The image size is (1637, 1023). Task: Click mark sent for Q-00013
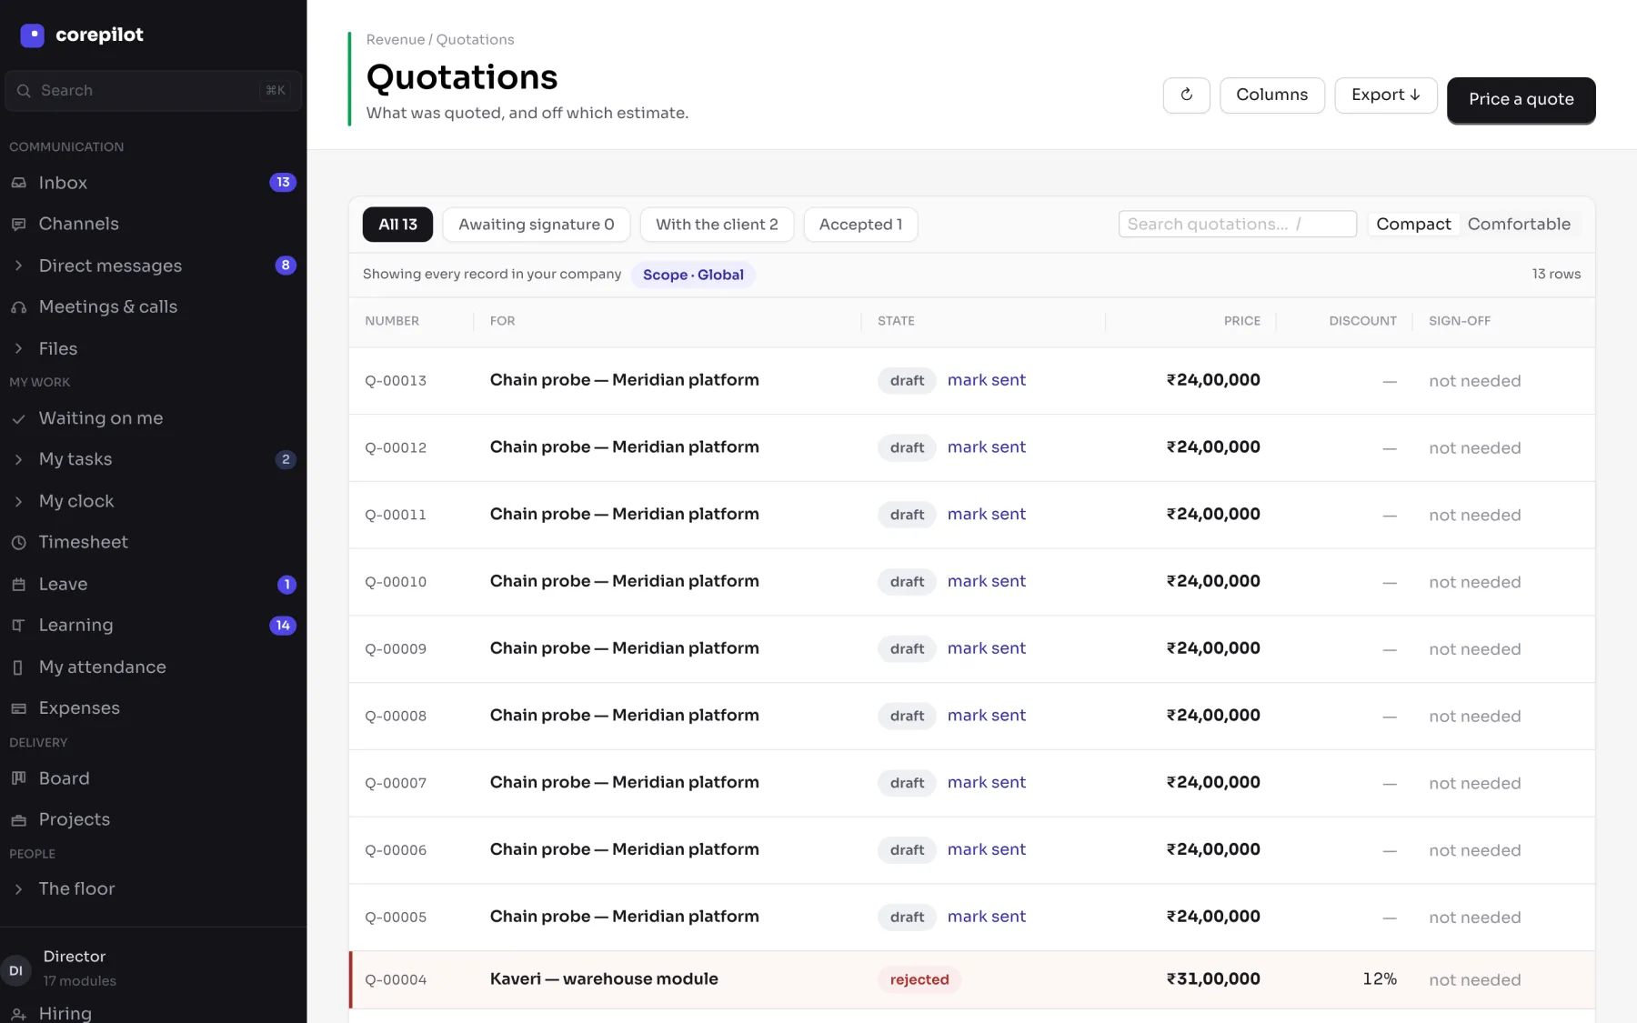click(986, 380)
